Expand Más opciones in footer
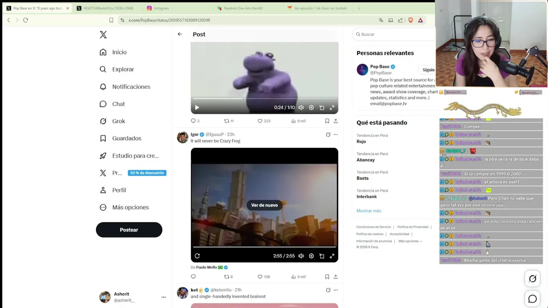 click(x=410, y=241)
